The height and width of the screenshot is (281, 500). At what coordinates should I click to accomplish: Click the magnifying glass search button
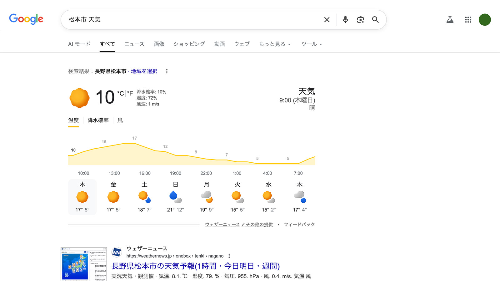pyautogui.click(x=375, y=20)
